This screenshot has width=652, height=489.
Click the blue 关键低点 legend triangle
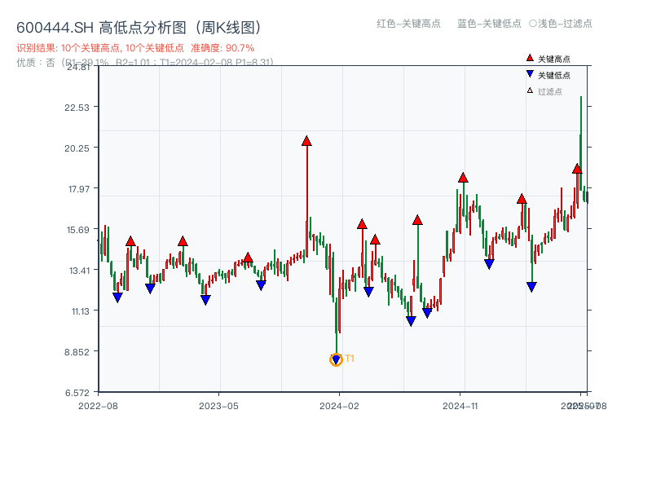pos(530,74)
